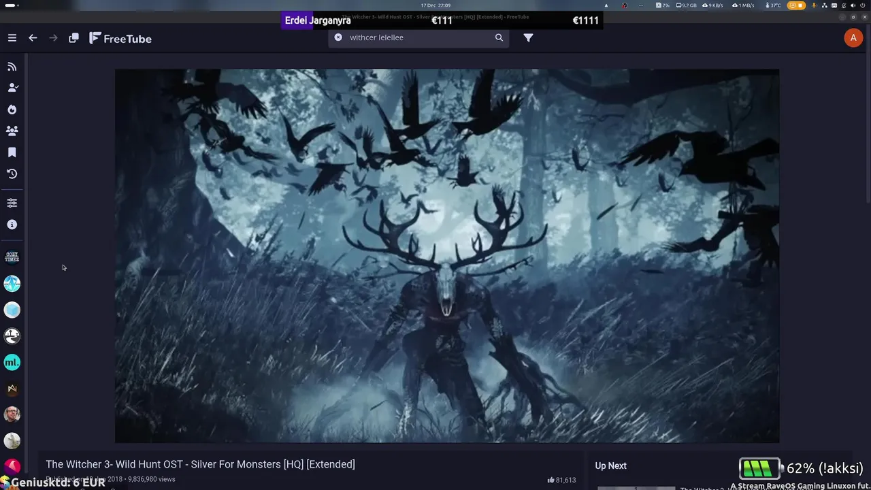Open History in sidebar
The width and height of the screenshot is (871, 490).
pos(12,174)
